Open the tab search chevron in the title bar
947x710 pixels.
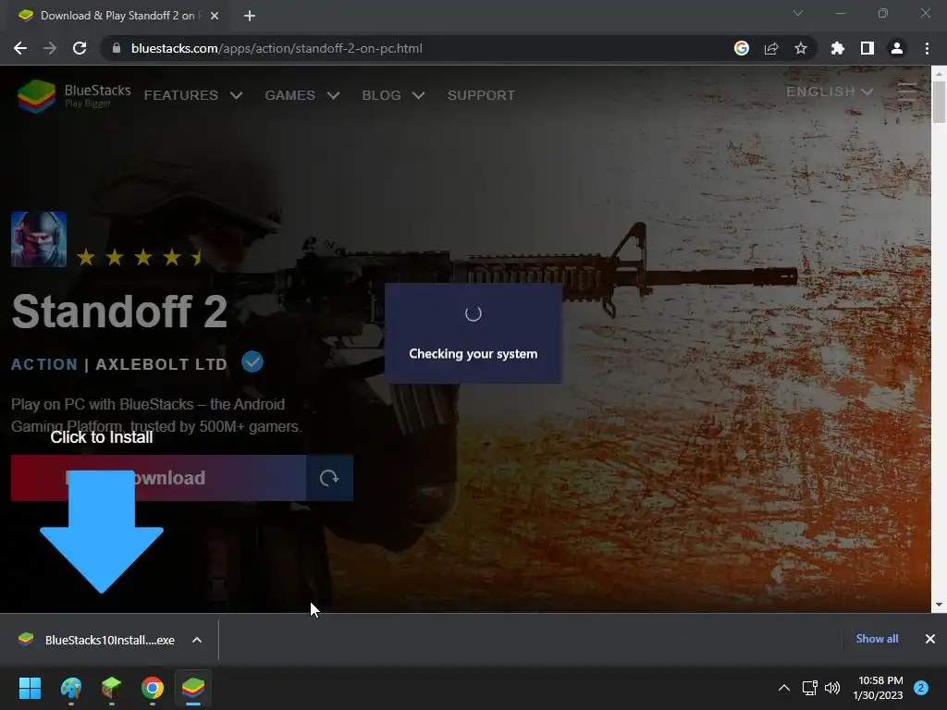point(798,13)
